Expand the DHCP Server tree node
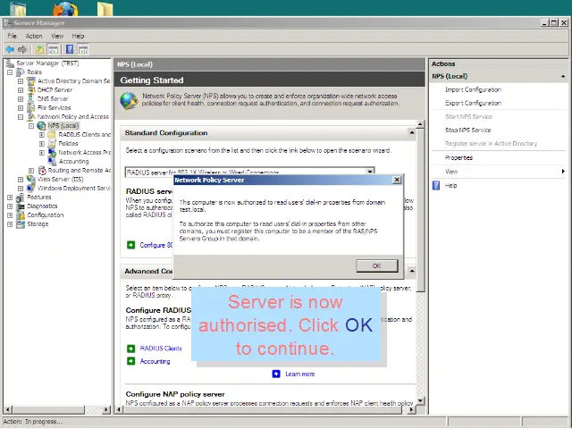Screen dimensions: 572x429 (x=21, y=90)
